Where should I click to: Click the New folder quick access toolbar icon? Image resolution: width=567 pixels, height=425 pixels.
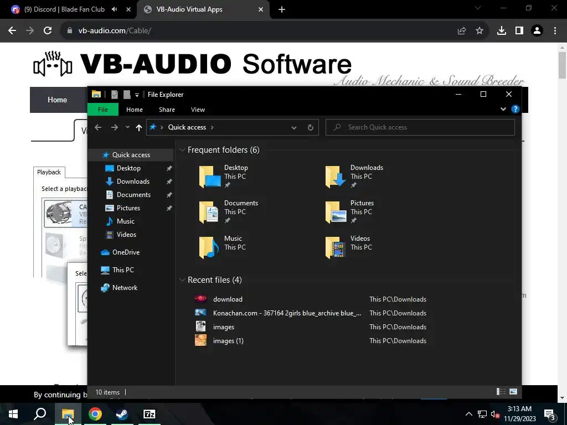pos(127,95)
